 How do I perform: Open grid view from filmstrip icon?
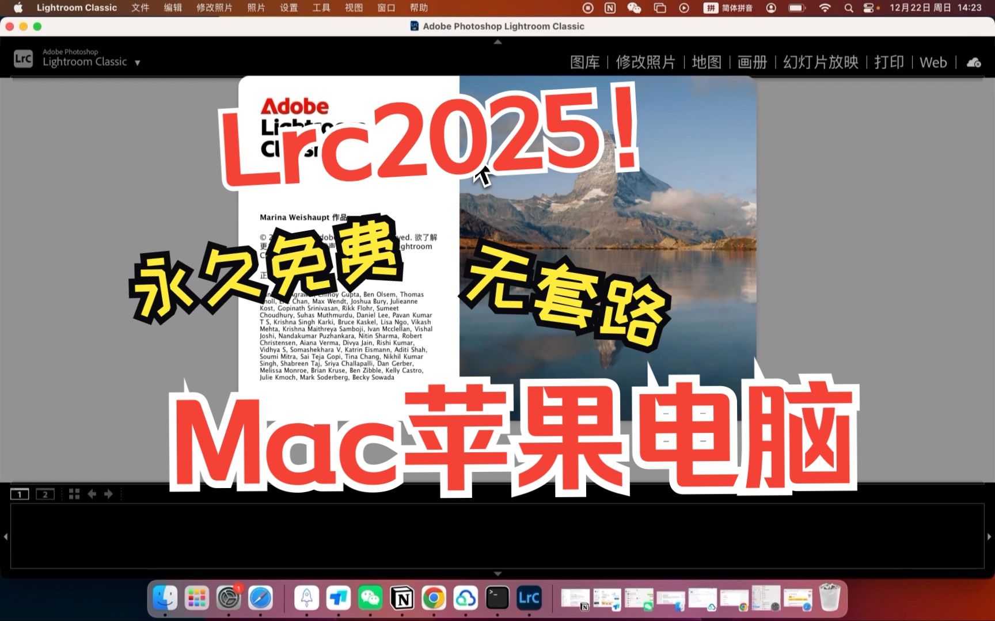(74, 494)
